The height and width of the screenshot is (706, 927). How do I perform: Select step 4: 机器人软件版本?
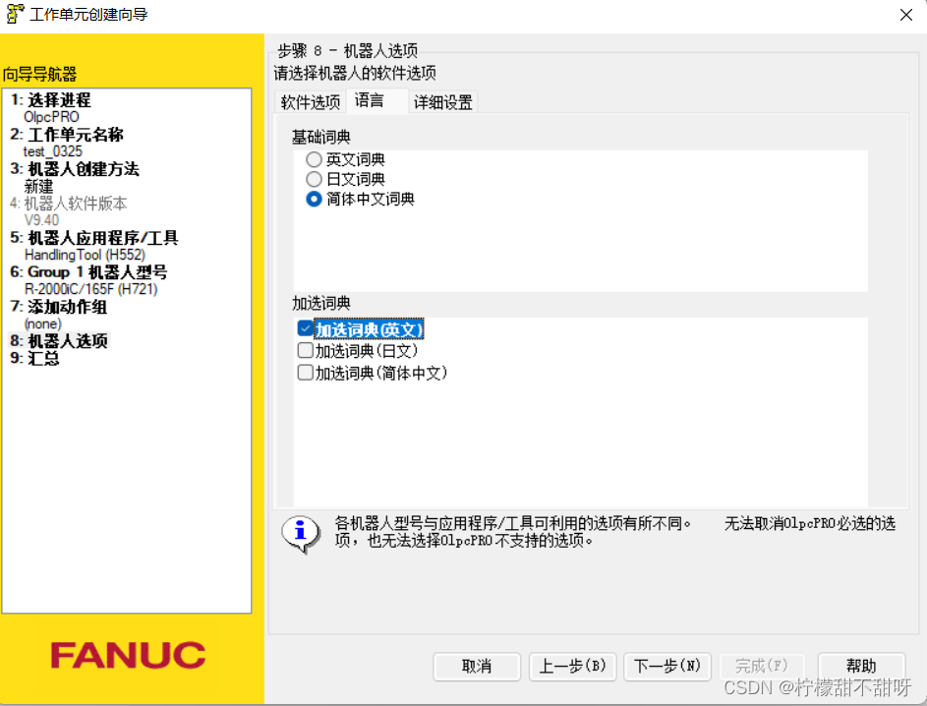[69, 204]
